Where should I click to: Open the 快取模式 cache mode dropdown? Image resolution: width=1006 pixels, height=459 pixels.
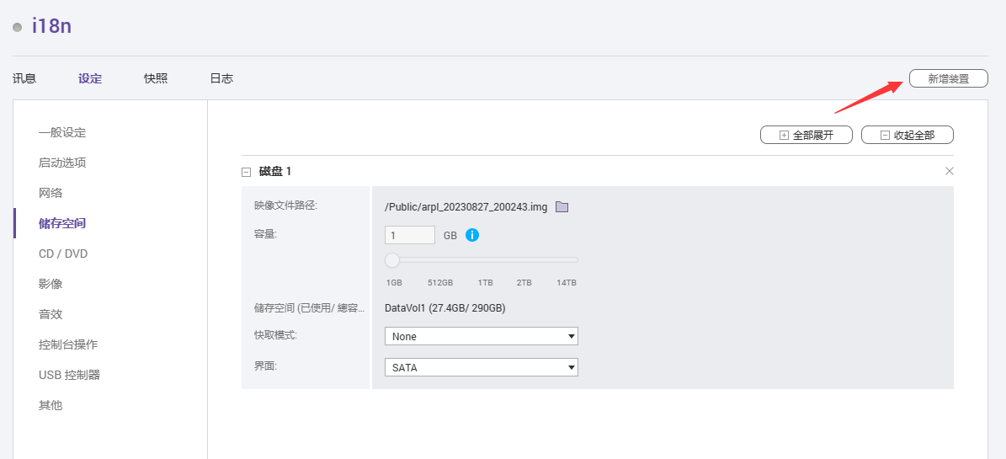point(482,336)
